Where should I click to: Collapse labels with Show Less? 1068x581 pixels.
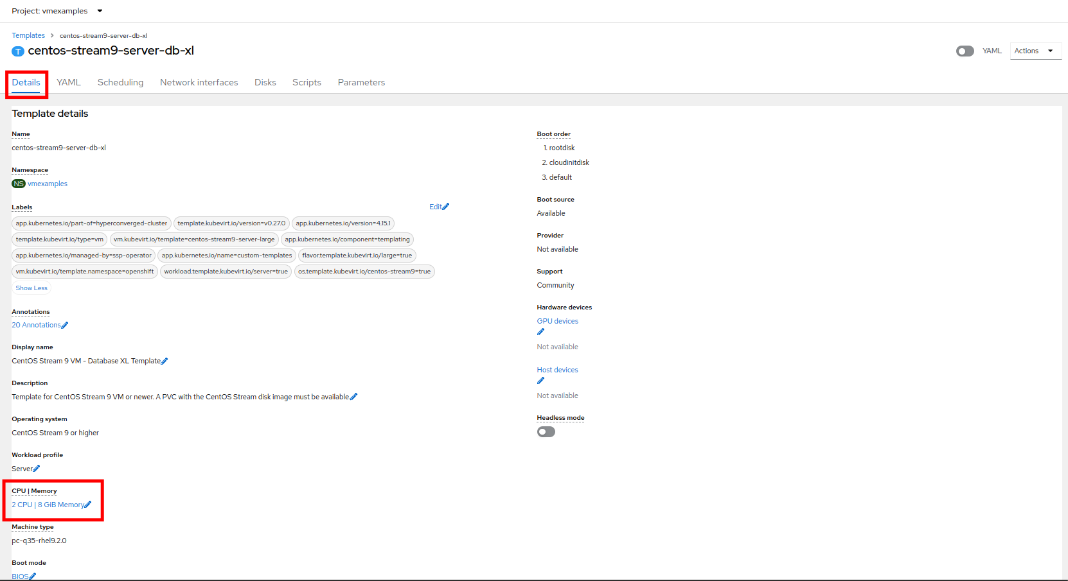(31, 288)
